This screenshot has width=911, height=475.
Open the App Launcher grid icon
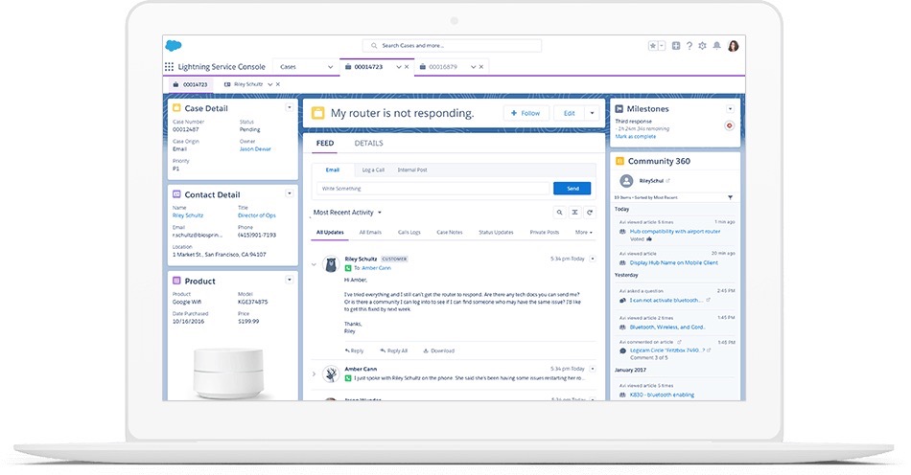click(x=170, y=67)
